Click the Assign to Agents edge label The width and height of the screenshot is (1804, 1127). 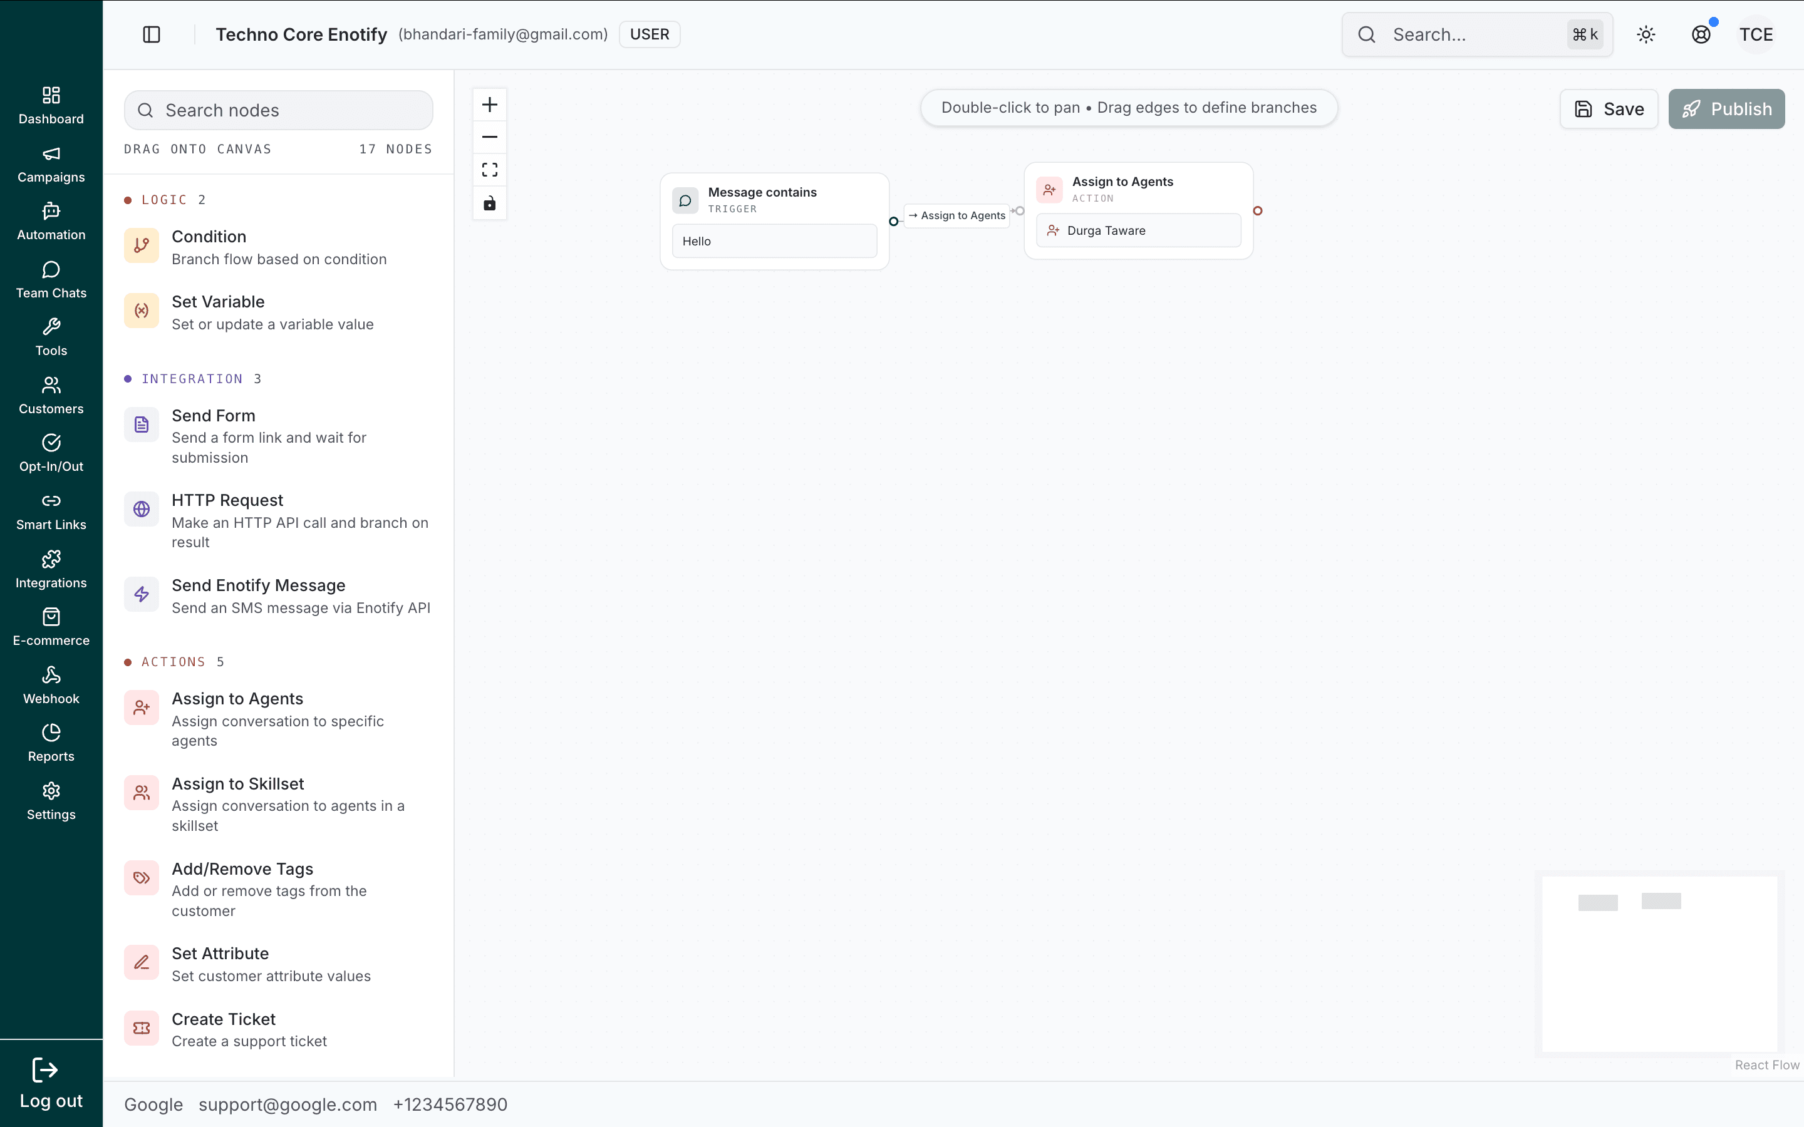[x=957, y=215]
